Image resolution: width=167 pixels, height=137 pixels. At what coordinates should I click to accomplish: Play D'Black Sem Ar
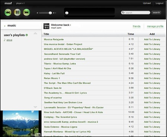pos(53,88)
